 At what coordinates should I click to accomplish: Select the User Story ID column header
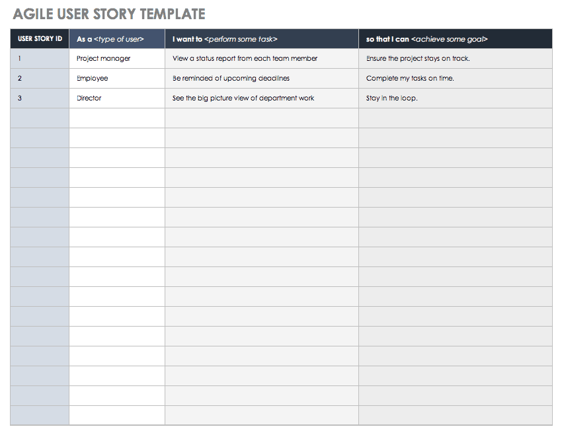(x=40, y=39)
